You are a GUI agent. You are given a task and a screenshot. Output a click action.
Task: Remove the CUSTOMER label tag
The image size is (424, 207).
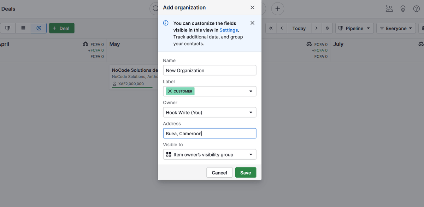(x=170, y=91)
